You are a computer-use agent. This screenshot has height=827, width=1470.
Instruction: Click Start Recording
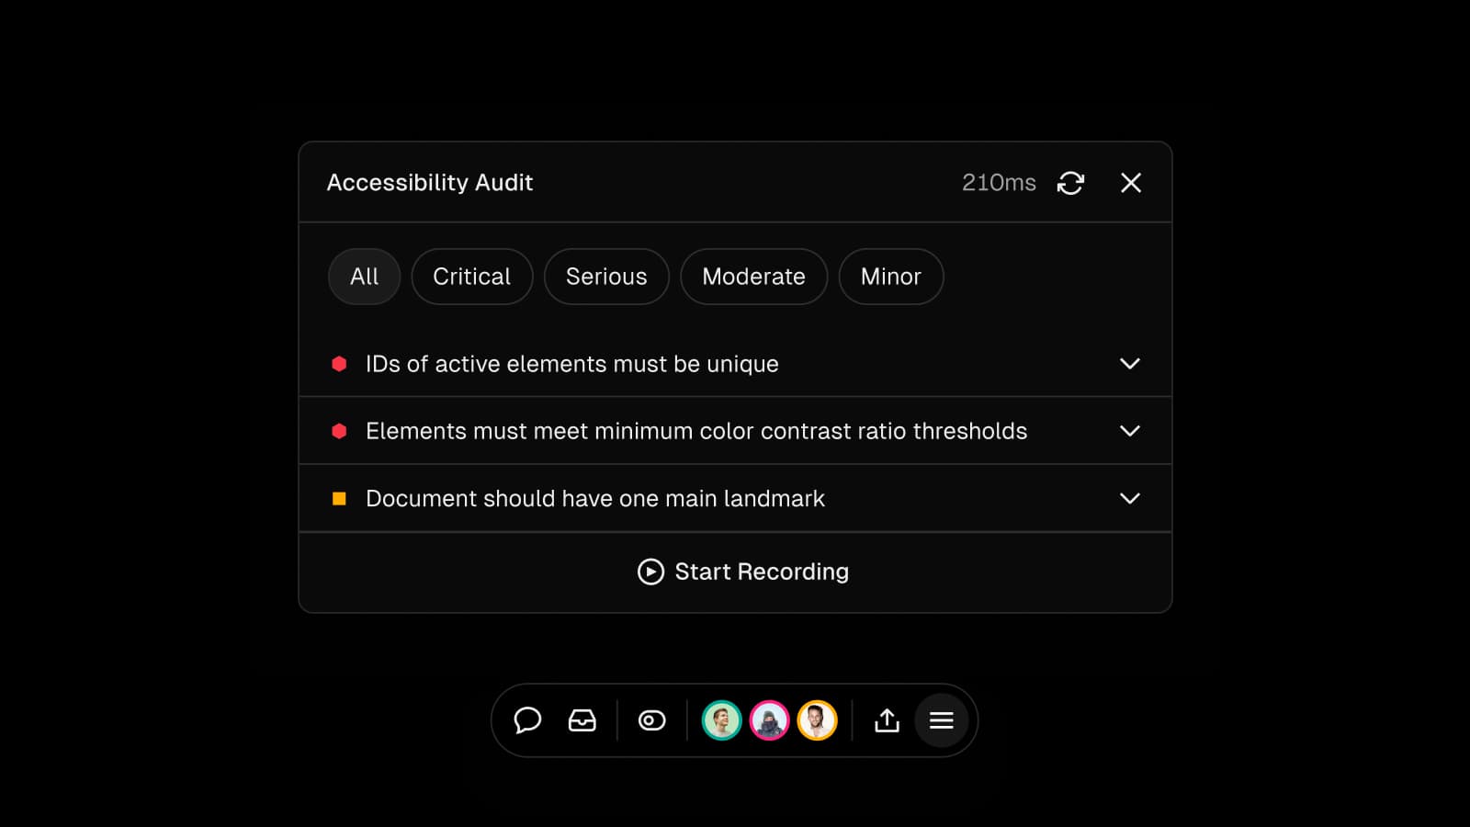(742, 572)
